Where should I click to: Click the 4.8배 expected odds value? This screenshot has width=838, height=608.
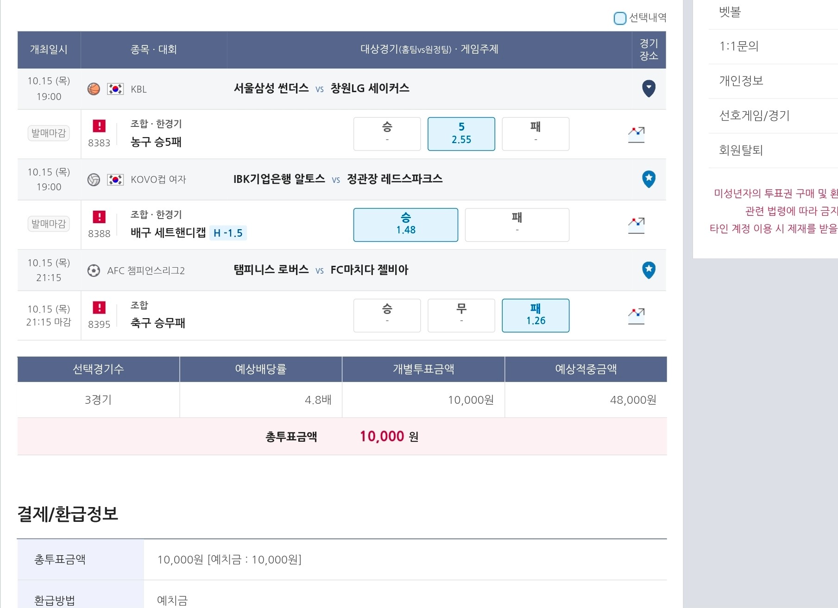tap(318, 400)
